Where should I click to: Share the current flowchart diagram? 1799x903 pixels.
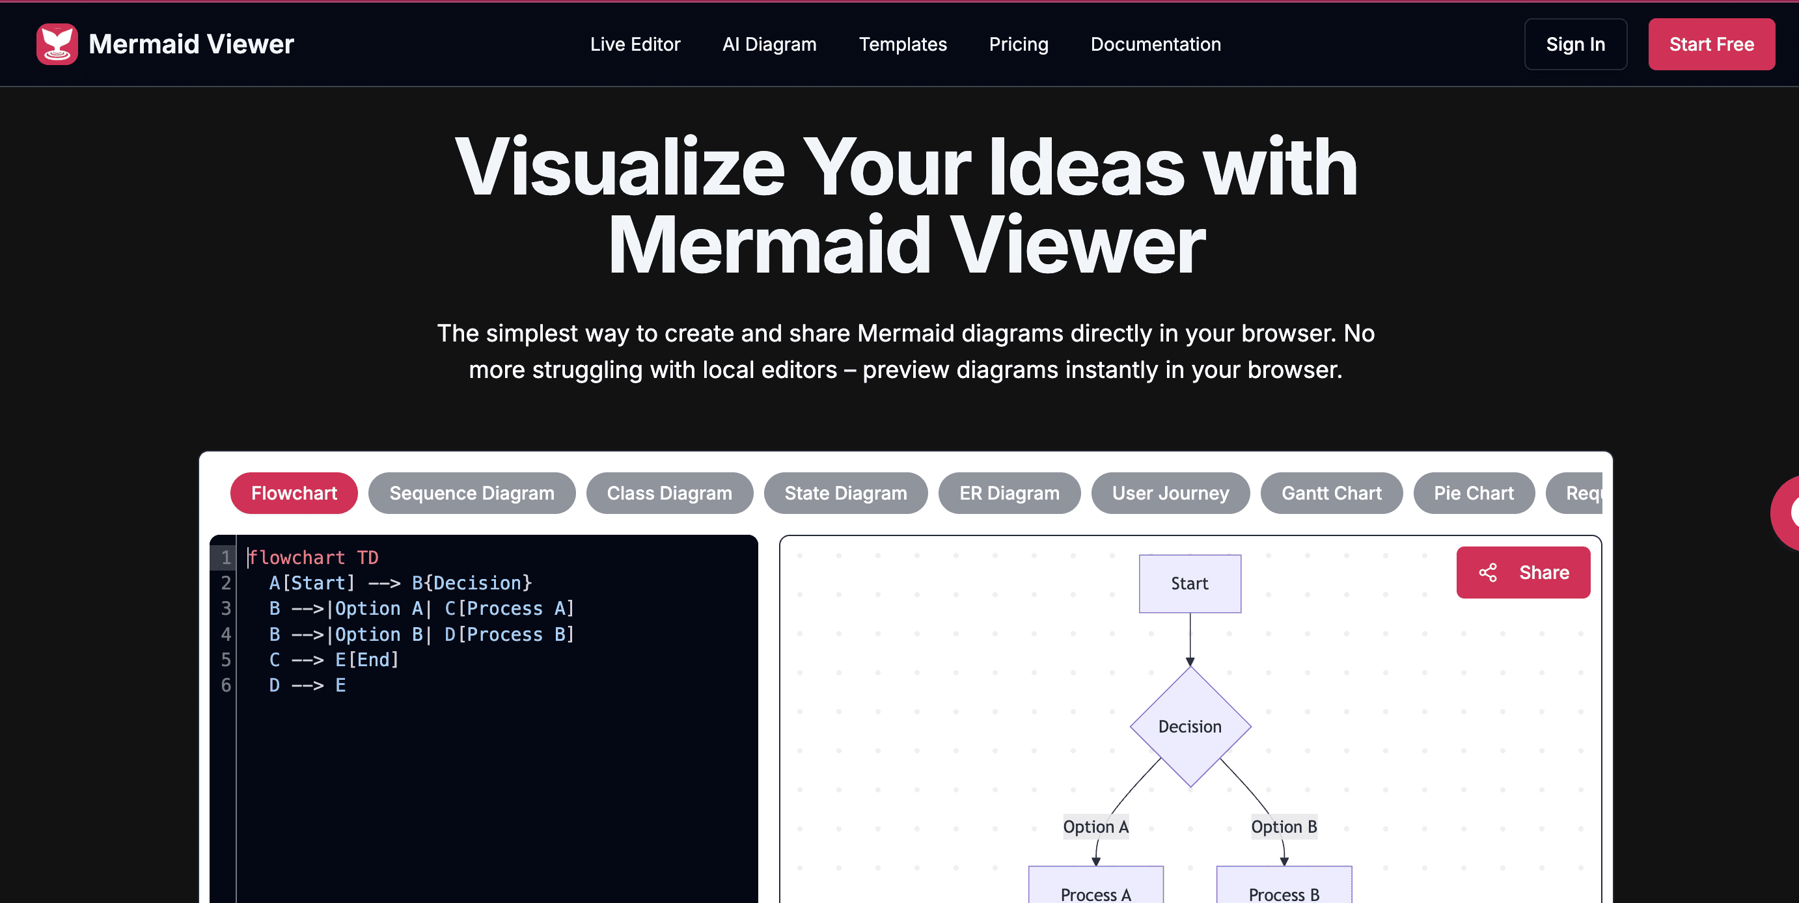click(1524, 573)
